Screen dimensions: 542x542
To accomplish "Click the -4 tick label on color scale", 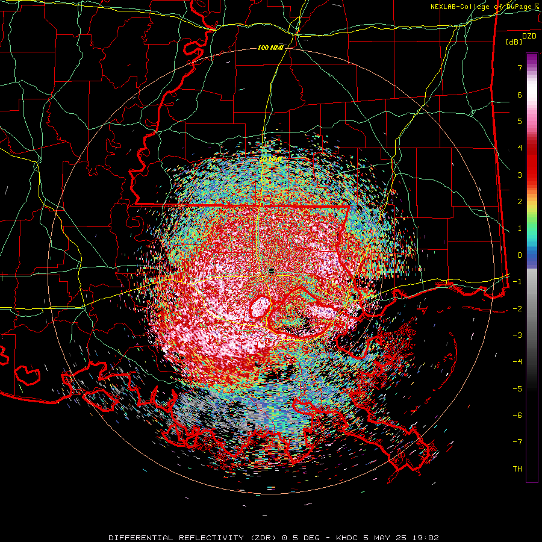I will point(517,362).
